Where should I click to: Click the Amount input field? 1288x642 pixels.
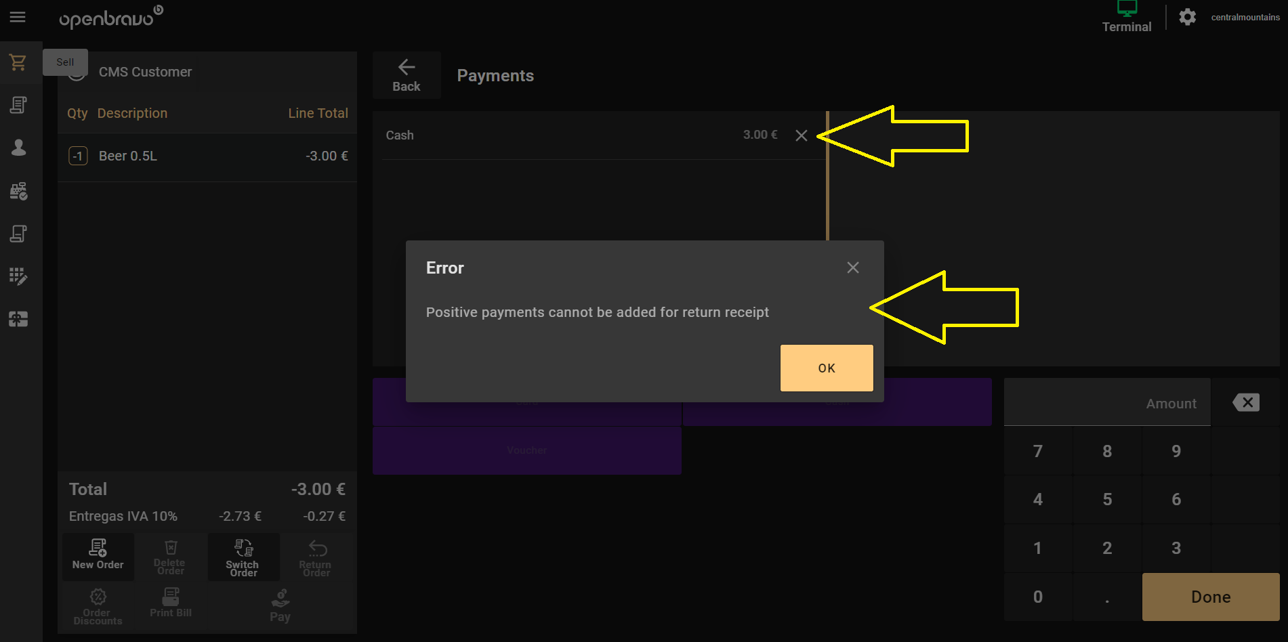[x=1106, y=403]
